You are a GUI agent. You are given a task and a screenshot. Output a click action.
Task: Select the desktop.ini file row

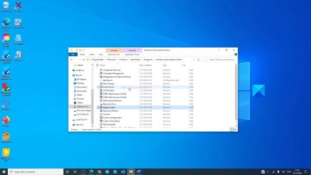[x=145, y=80]
